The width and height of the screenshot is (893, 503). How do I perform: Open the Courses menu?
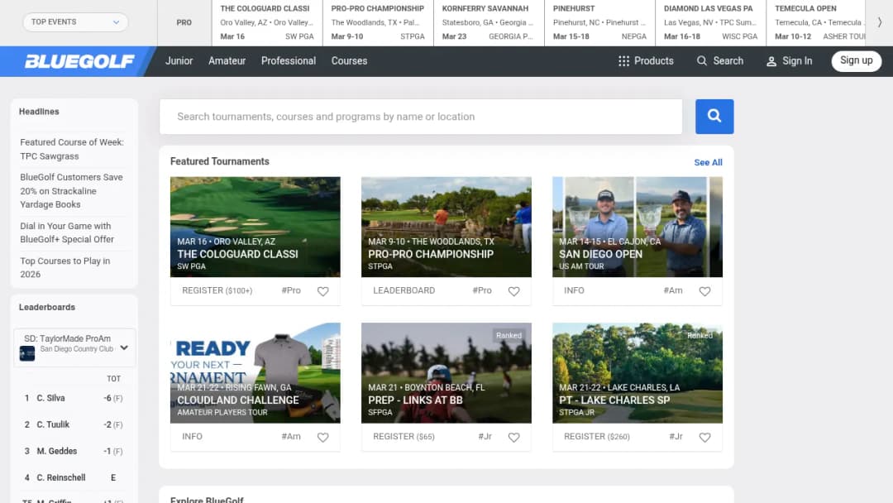point(349,61)
